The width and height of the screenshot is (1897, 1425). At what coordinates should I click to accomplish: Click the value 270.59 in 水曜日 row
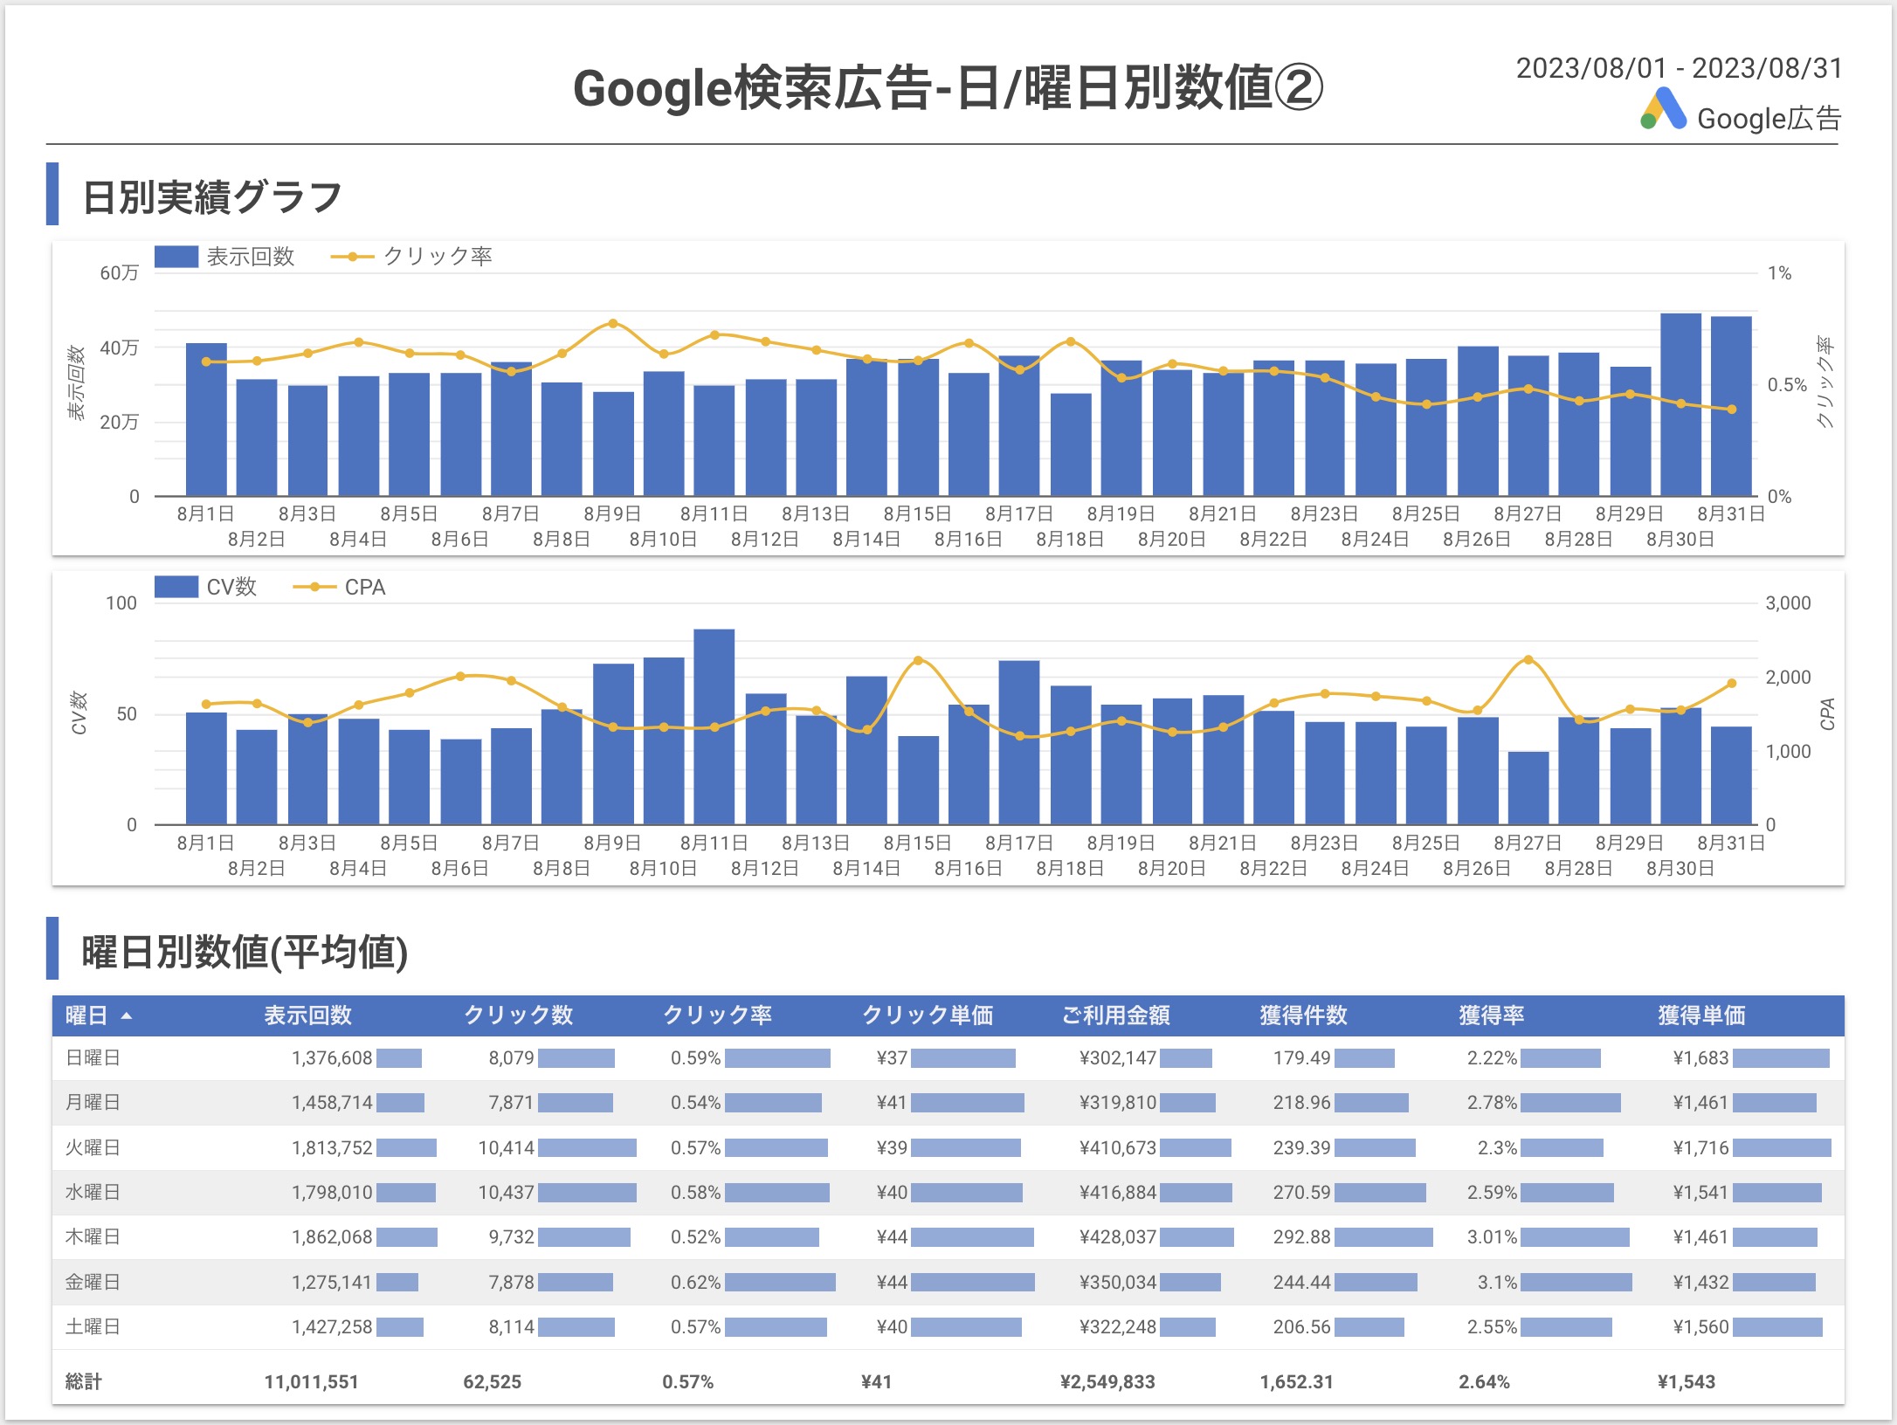click(x=1302, y=1193)
